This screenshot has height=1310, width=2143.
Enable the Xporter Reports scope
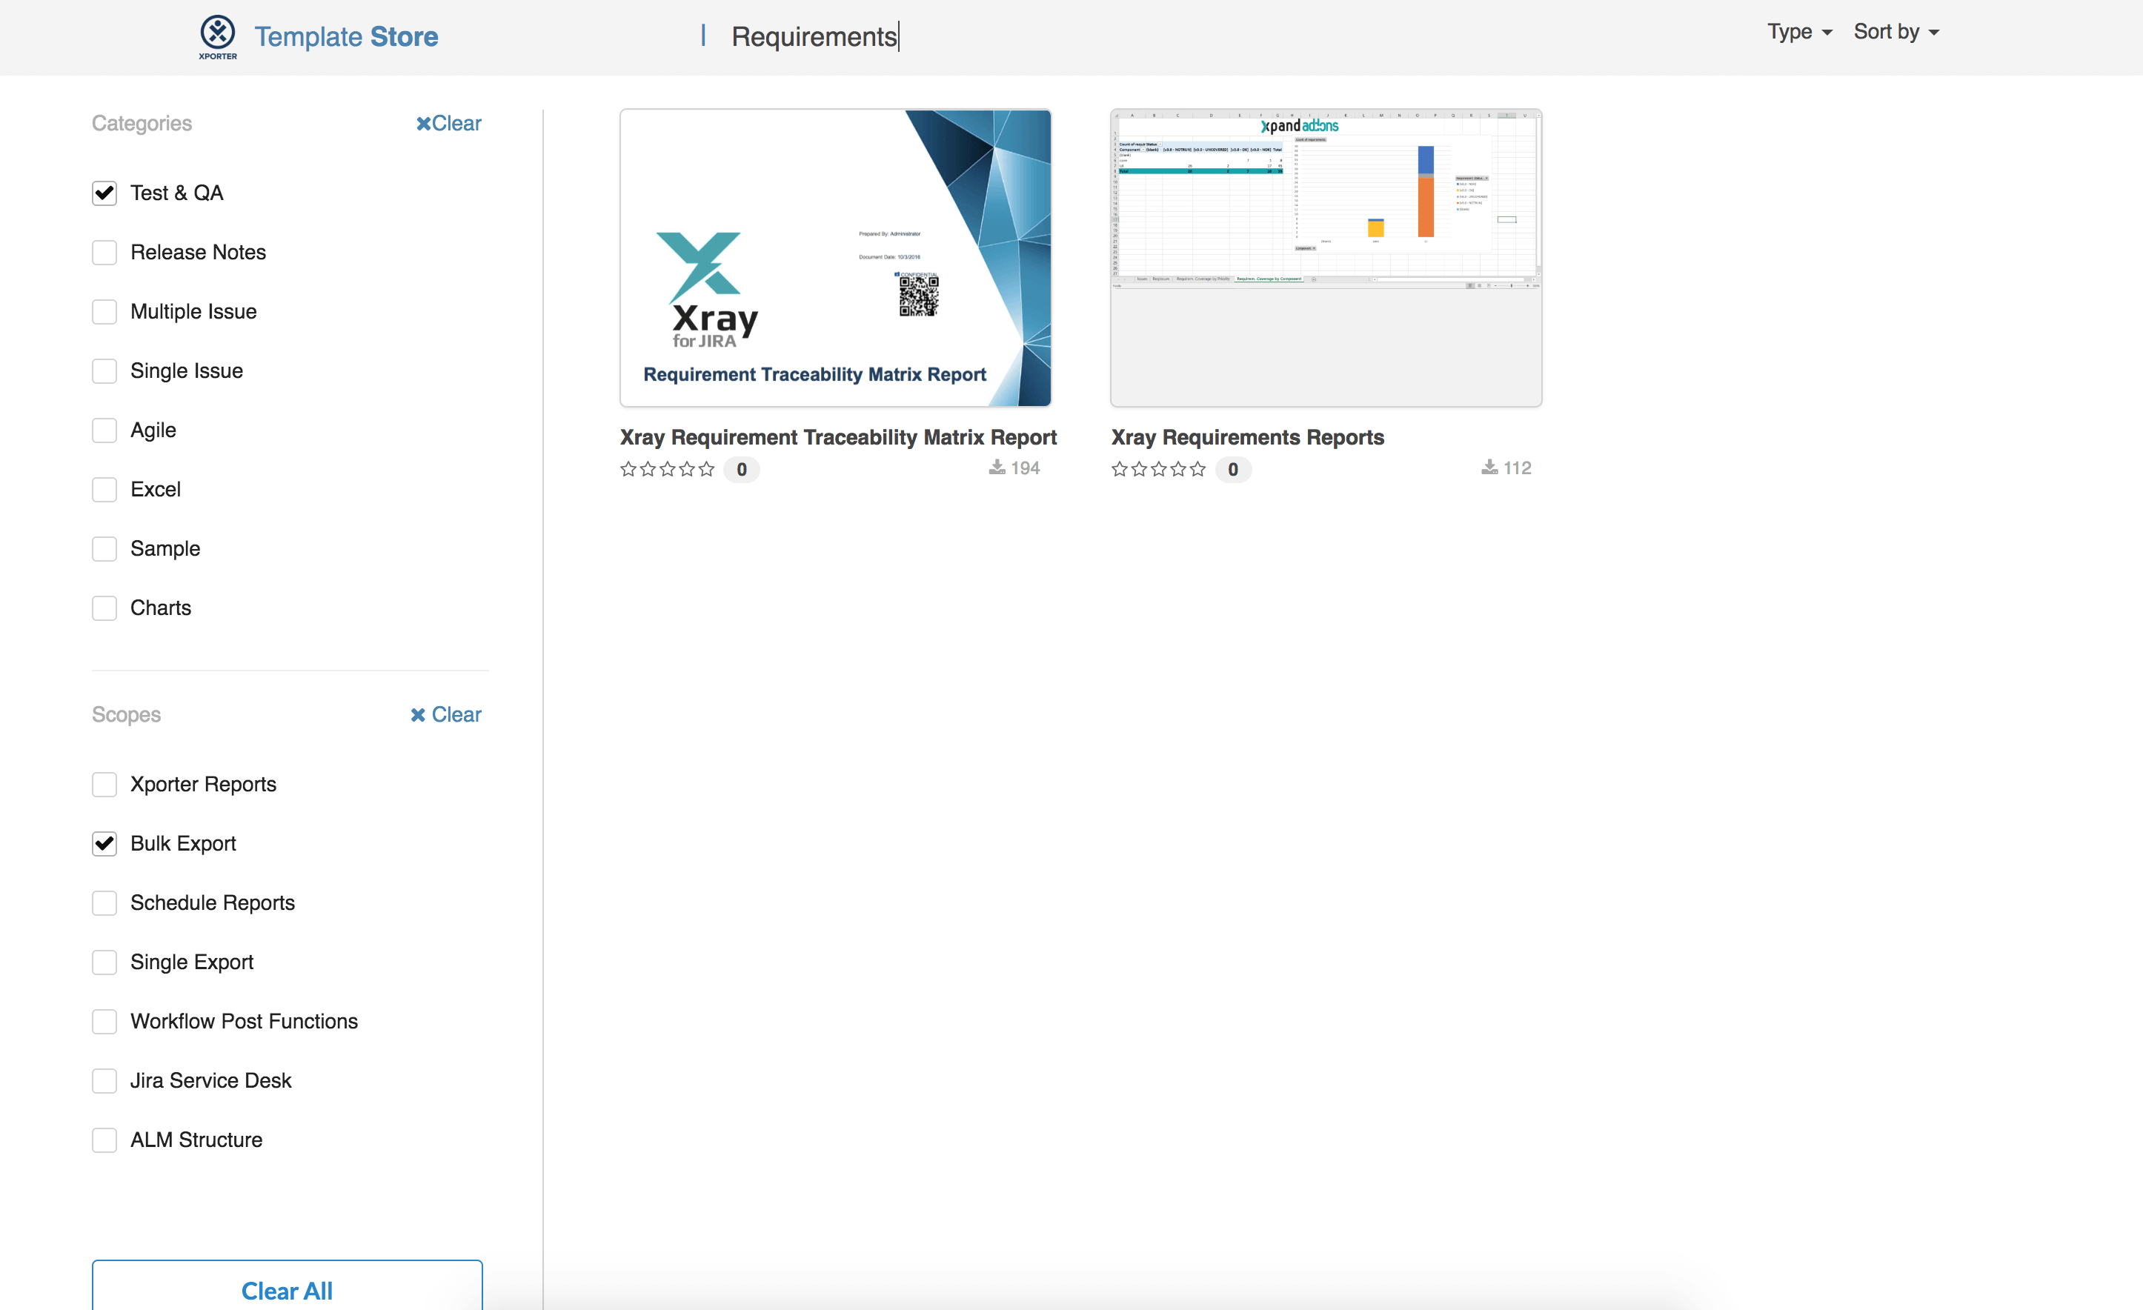click(x=104, y=785)
